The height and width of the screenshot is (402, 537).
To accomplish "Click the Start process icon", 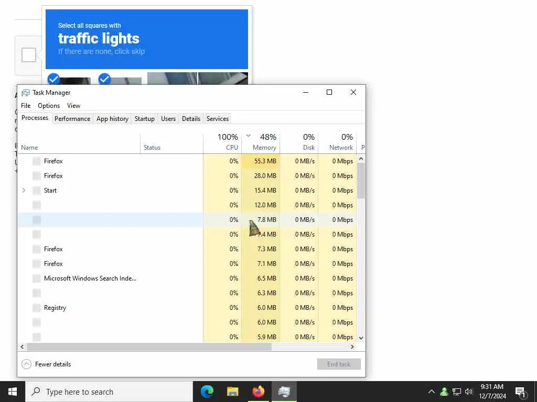I will tap(37, 191).
